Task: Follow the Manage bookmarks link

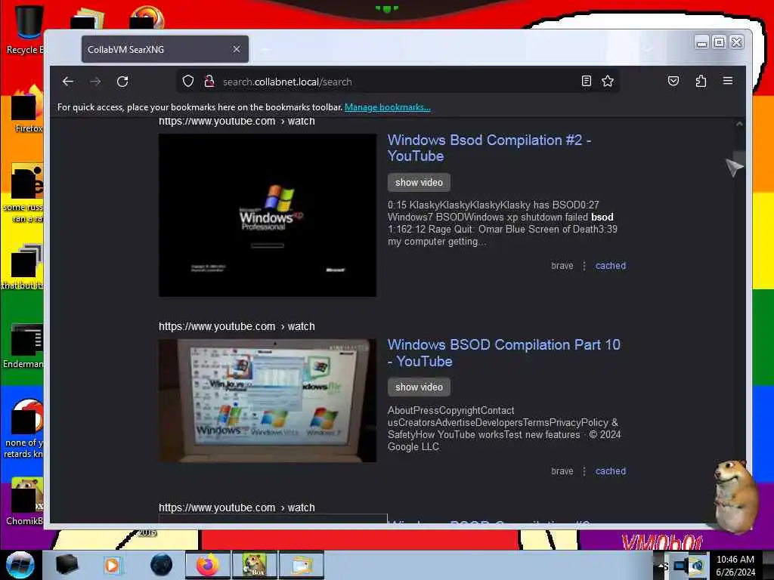Action: tap(388, 107)
